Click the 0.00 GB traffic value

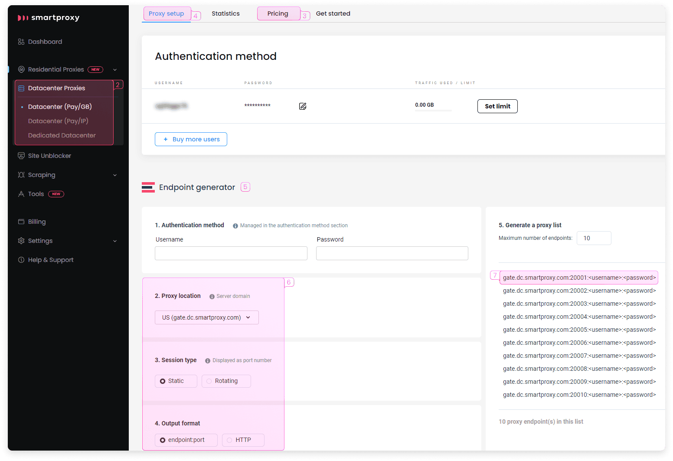coord(425,105)
